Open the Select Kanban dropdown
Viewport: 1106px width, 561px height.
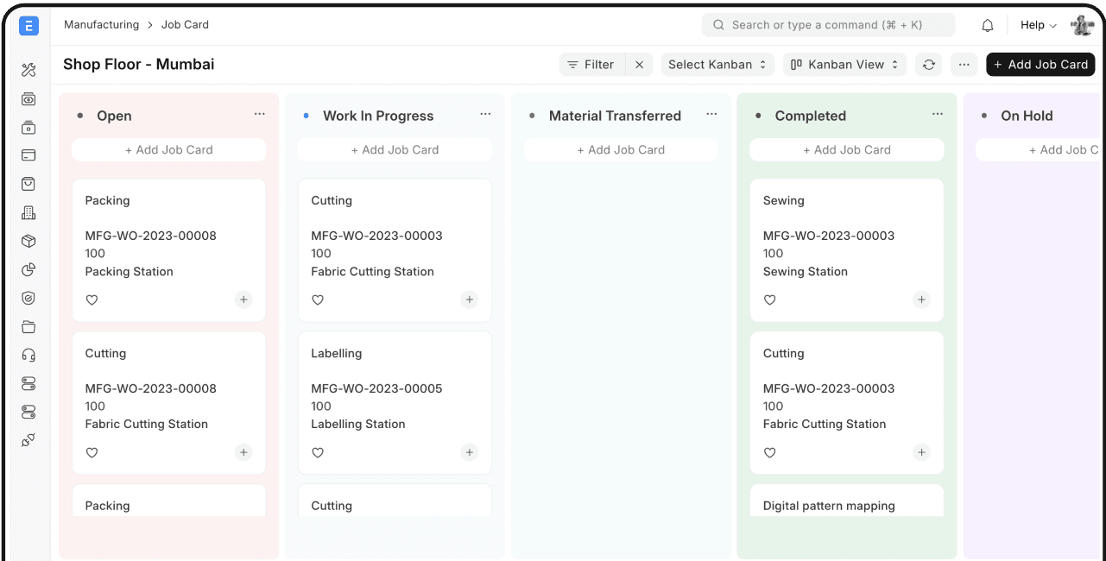[717, 64]
